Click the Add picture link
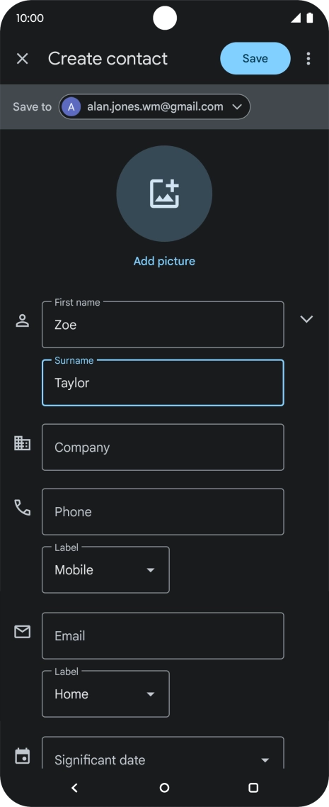The width and height of the screenshot is (329, 807). (164, 261)
